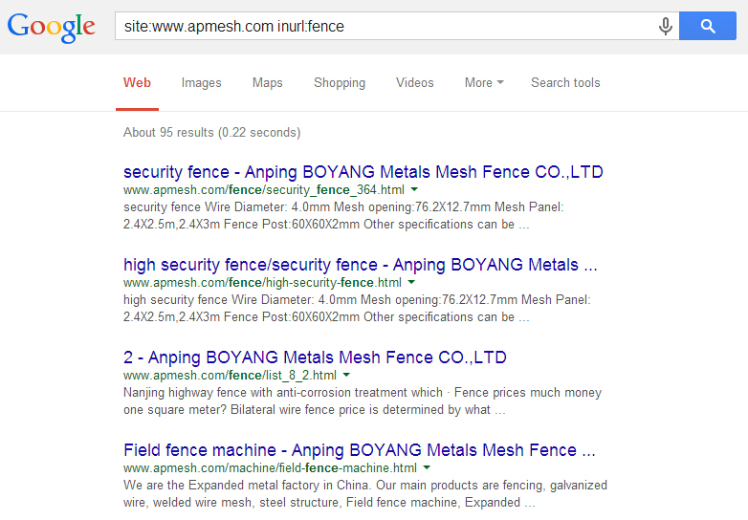Open '2 - Anping BOYANG Metals' result link
Viewport: 748px width, 520px height.
(315, 357)
